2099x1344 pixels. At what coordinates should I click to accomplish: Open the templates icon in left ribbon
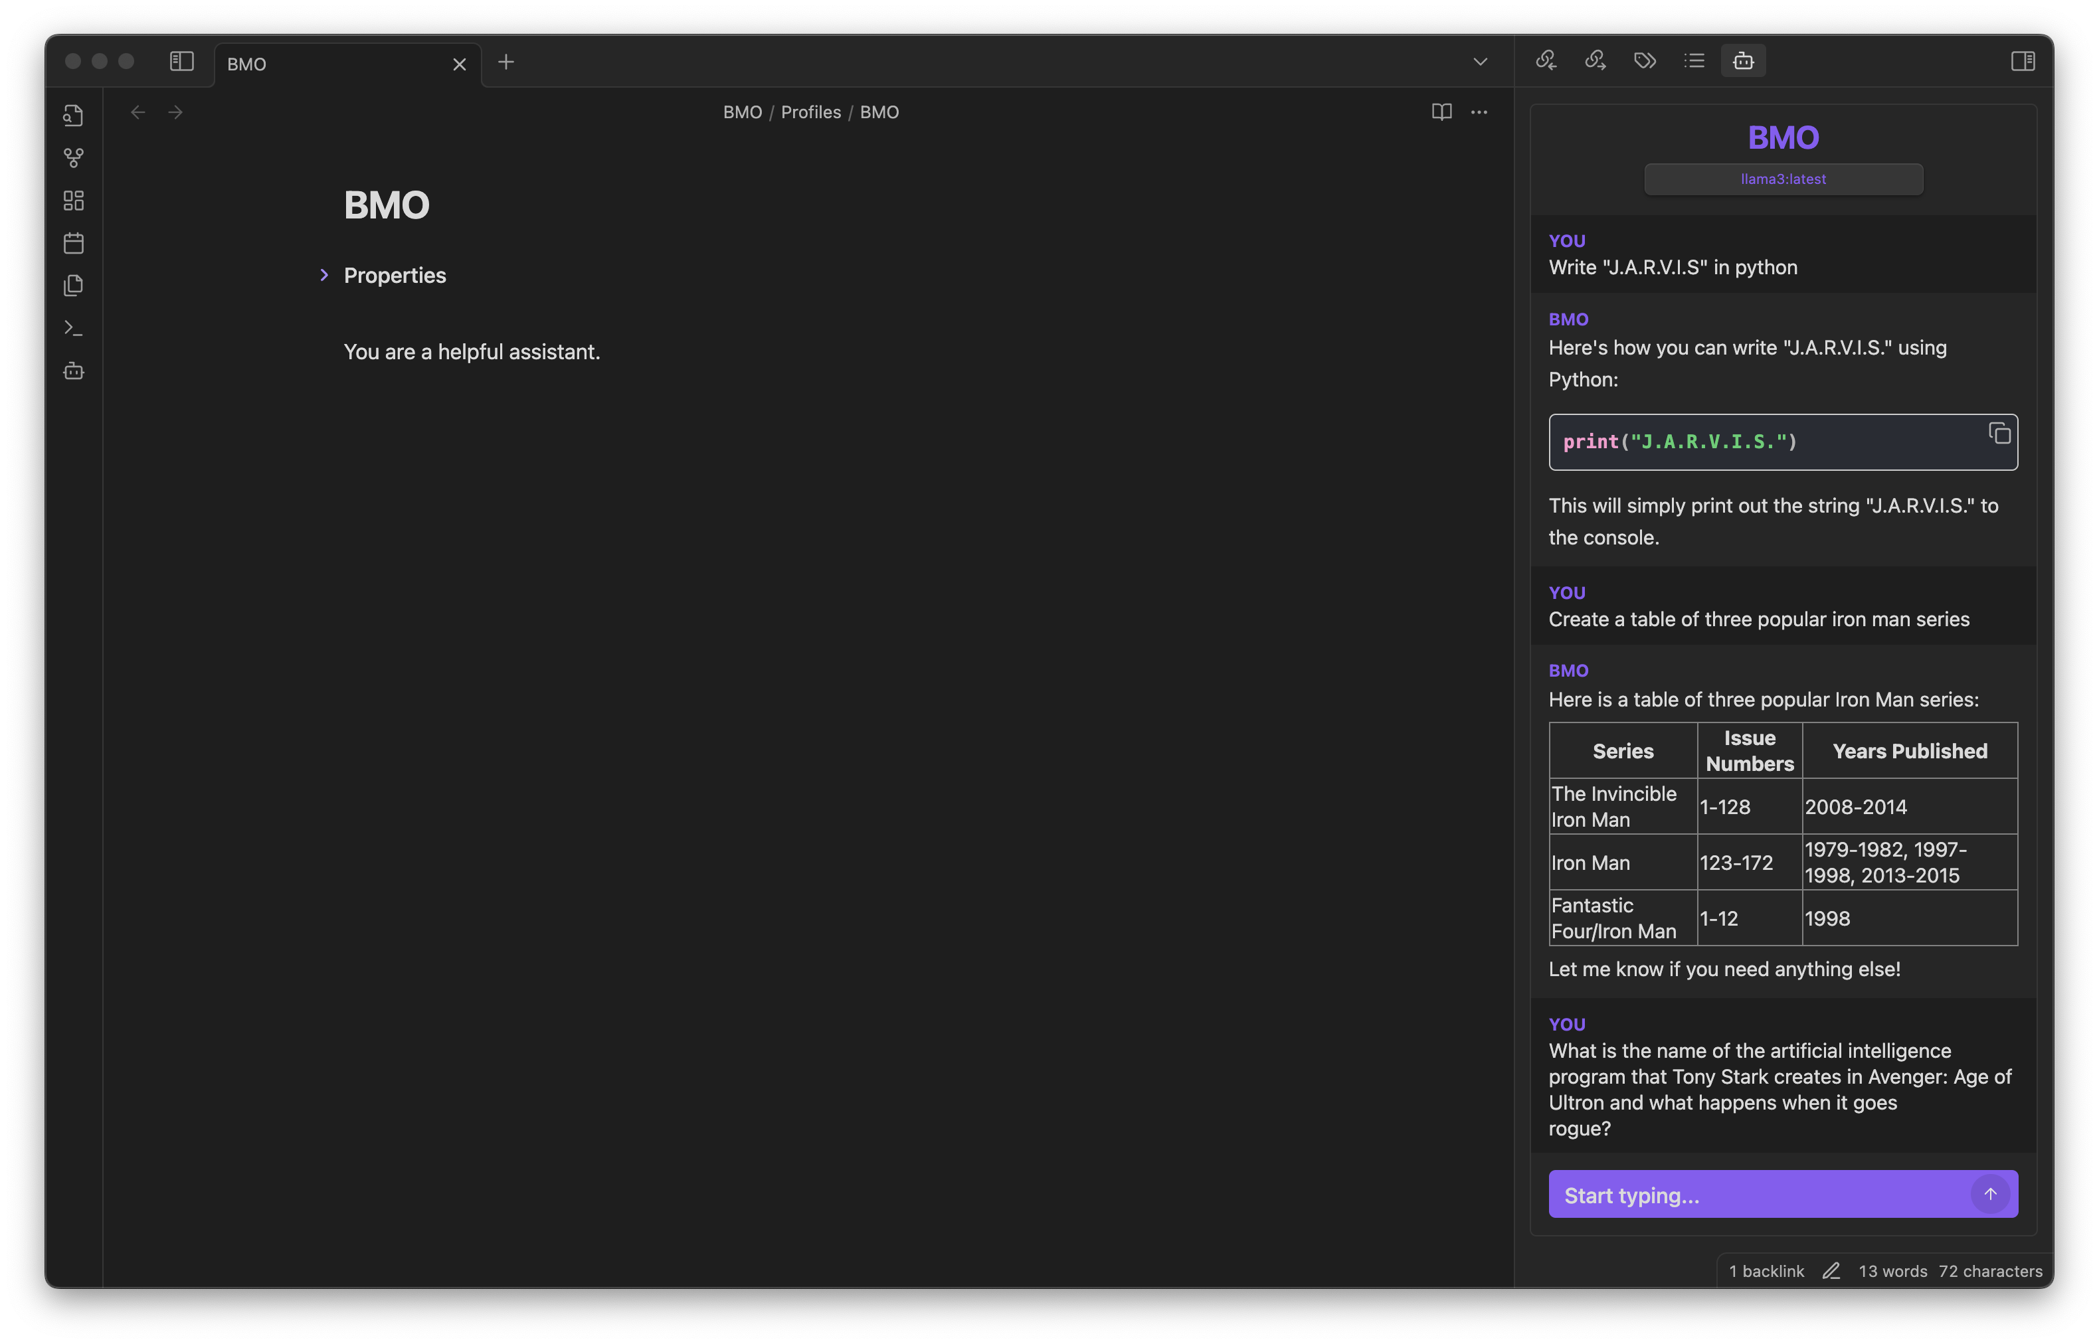(73, 286)
